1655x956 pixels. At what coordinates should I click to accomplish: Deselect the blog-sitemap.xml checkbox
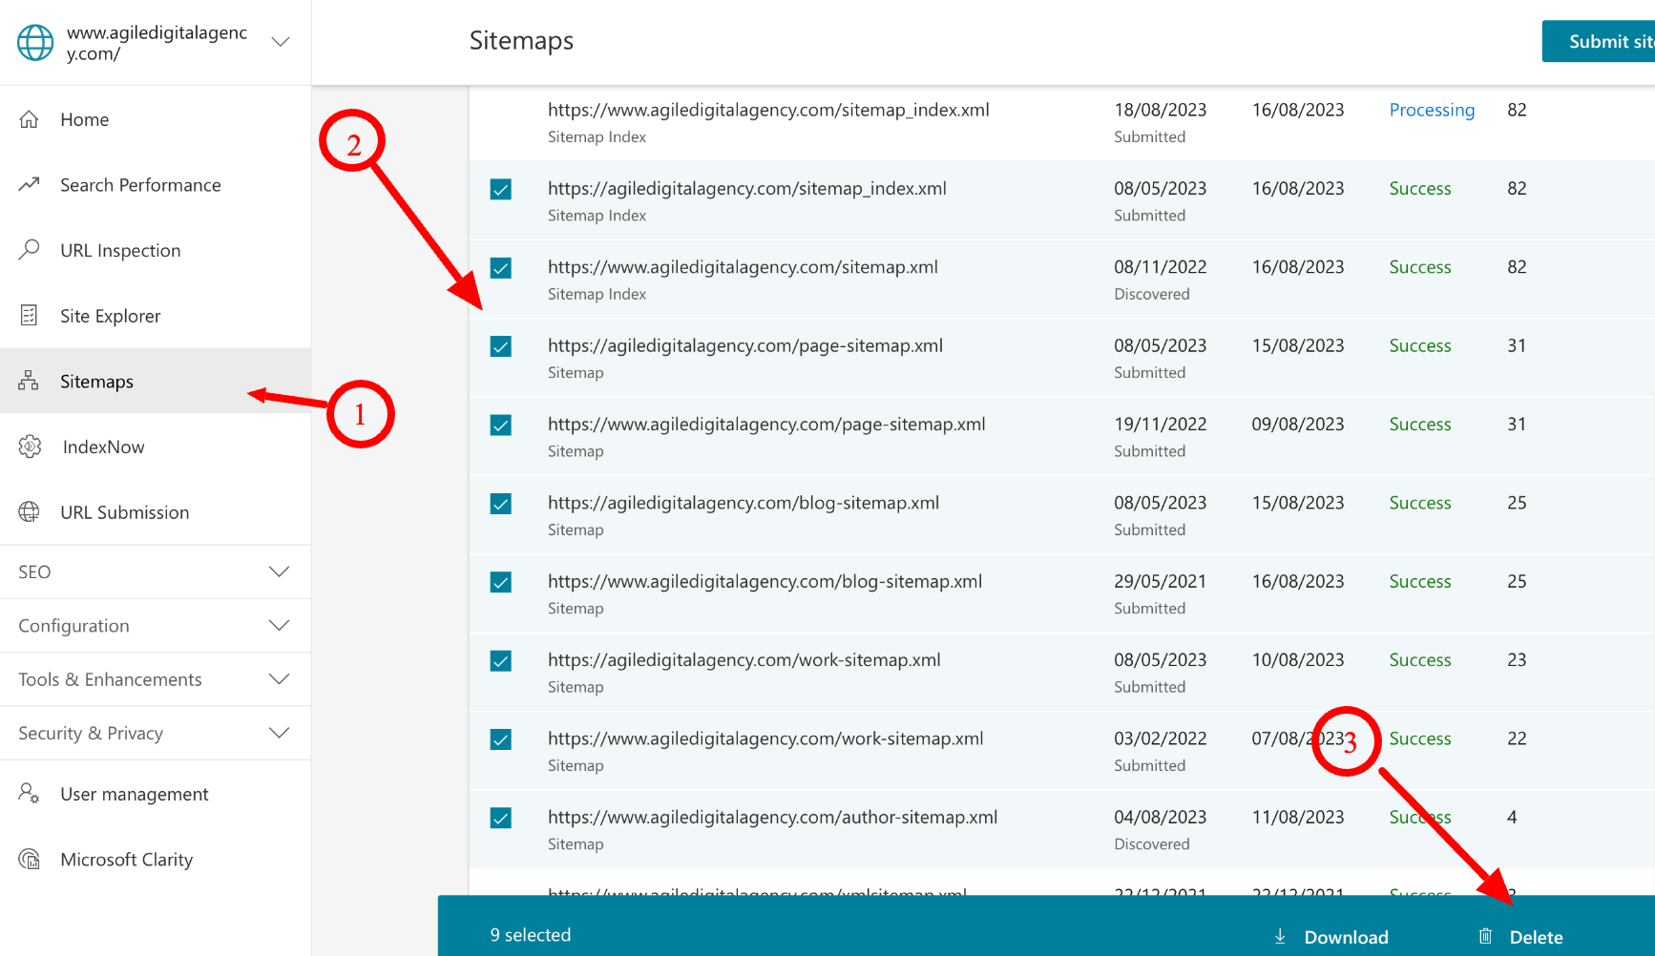(x=500, y=503)
